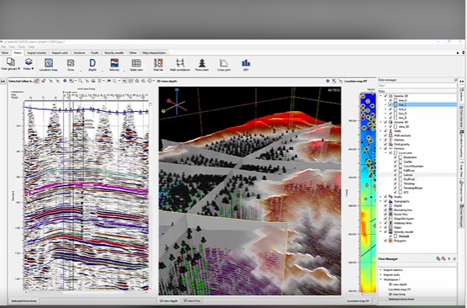The width and height of the screenshot is (467, 308).
Task: Open the Velocity view icon
Action: tap(114, 64)
